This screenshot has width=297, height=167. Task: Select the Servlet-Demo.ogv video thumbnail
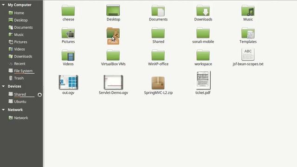click(113, 82)
